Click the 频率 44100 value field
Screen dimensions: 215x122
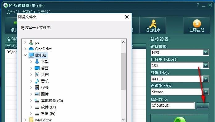[177, 79]
